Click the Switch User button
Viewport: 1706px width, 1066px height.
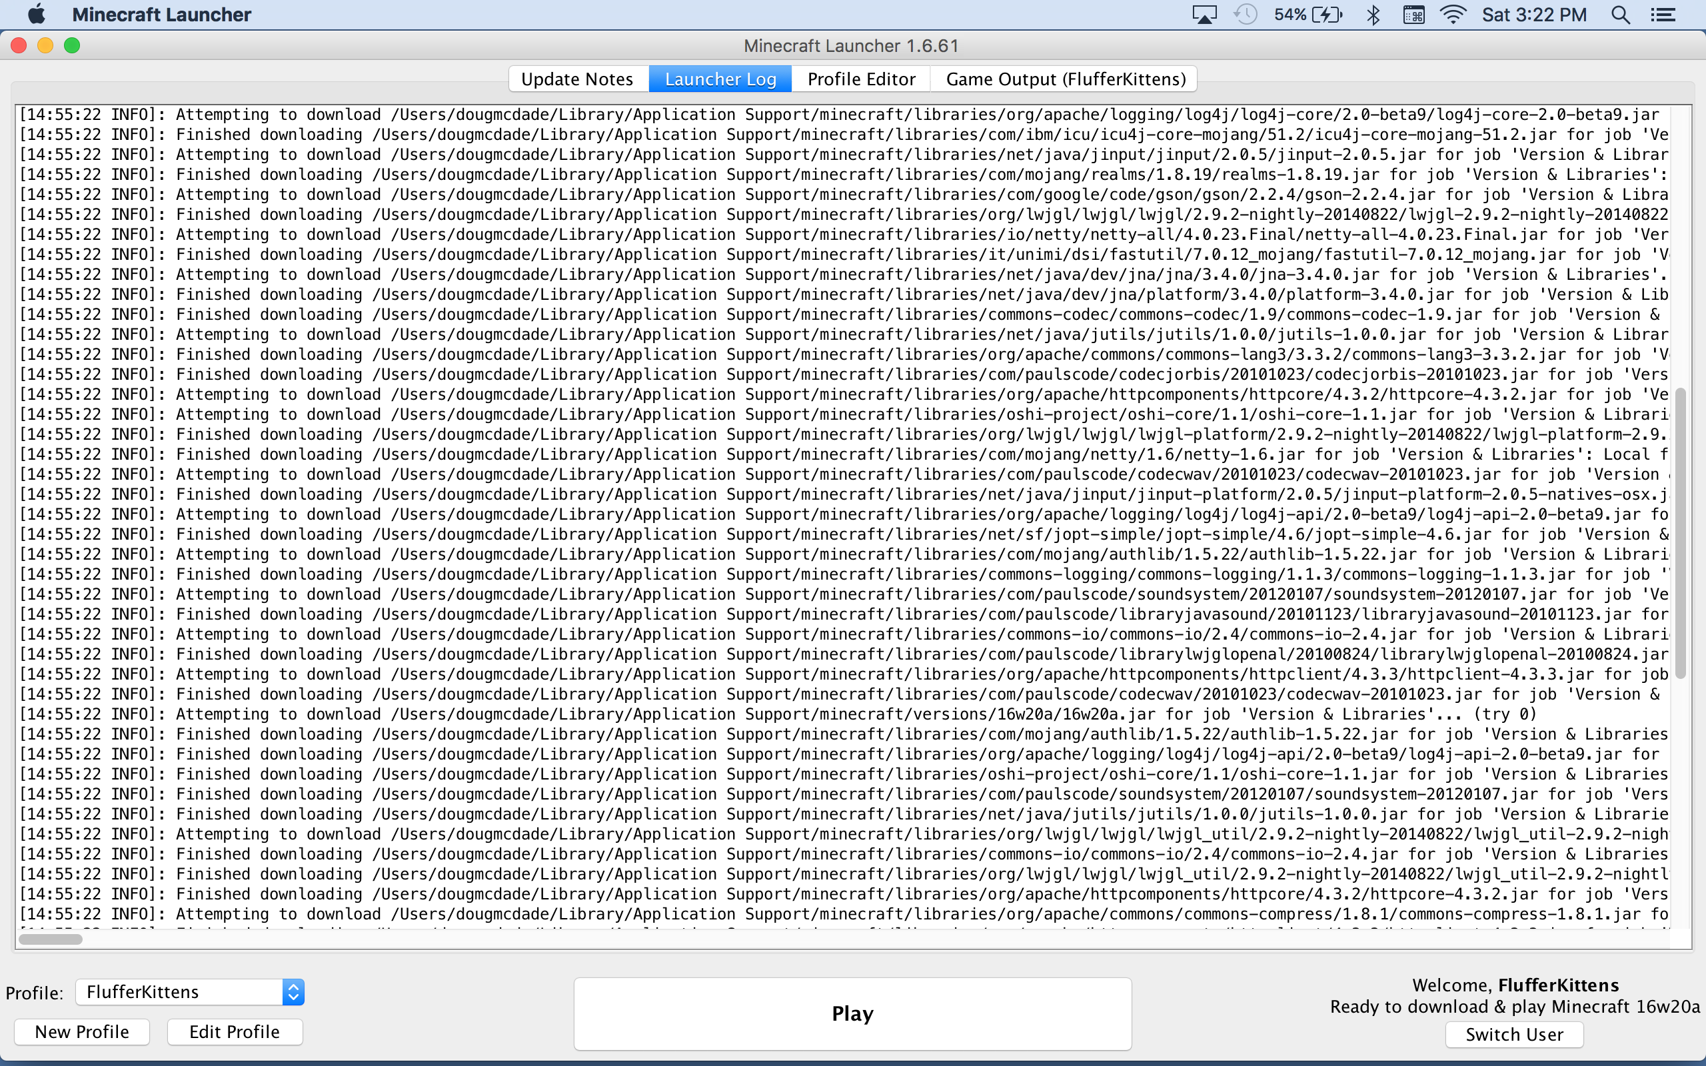click(1513, 1034)
